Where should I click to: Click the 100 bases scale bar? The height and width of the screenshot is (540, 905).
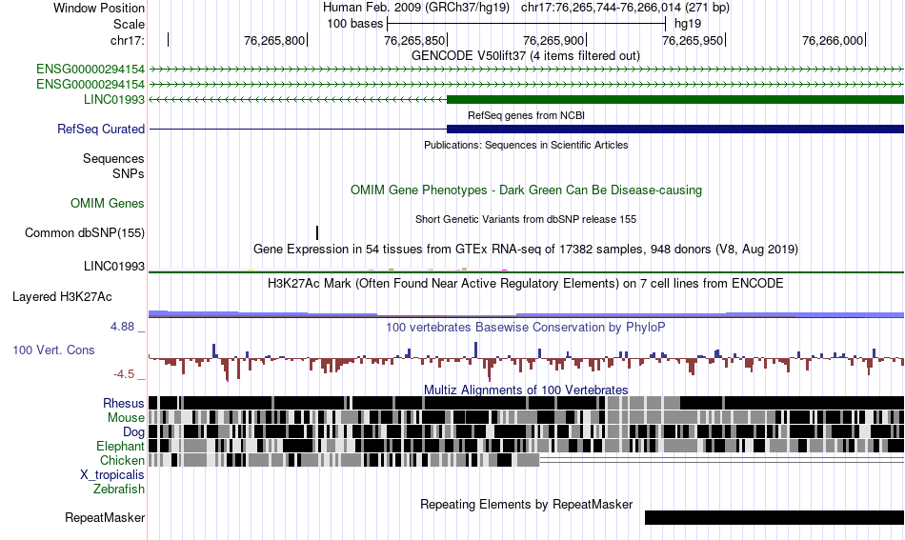527,24
